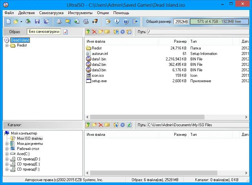Viewport: 252px width, 185px height.
Task: Click the Save As icon (multiple floppies)
Action: coord(46,22)
